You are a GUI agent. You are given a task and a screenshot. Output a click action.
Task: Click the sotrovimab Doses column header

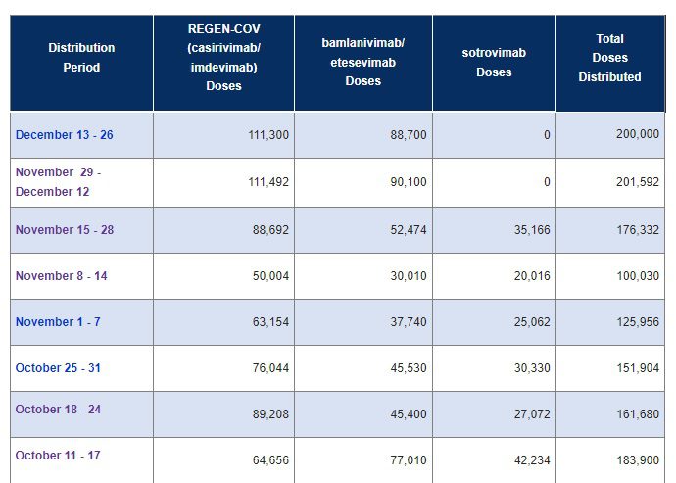pyautogui.click(x=494, y=63)
